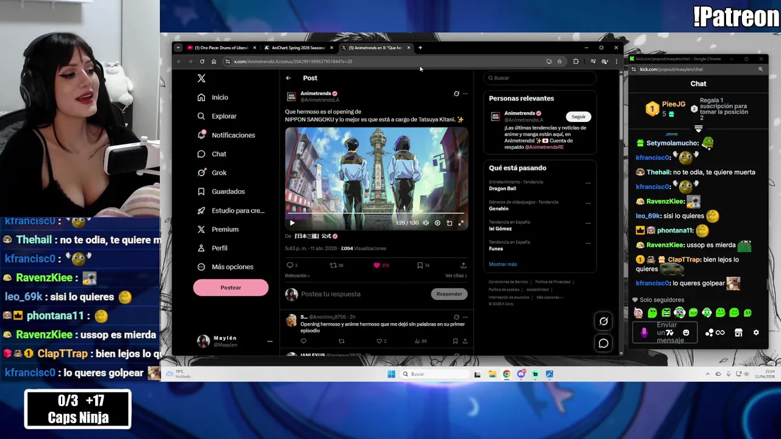Close the Animetrends en X tab
The height and width of the screenshot is (439, 781).
(x=409, y=48)
